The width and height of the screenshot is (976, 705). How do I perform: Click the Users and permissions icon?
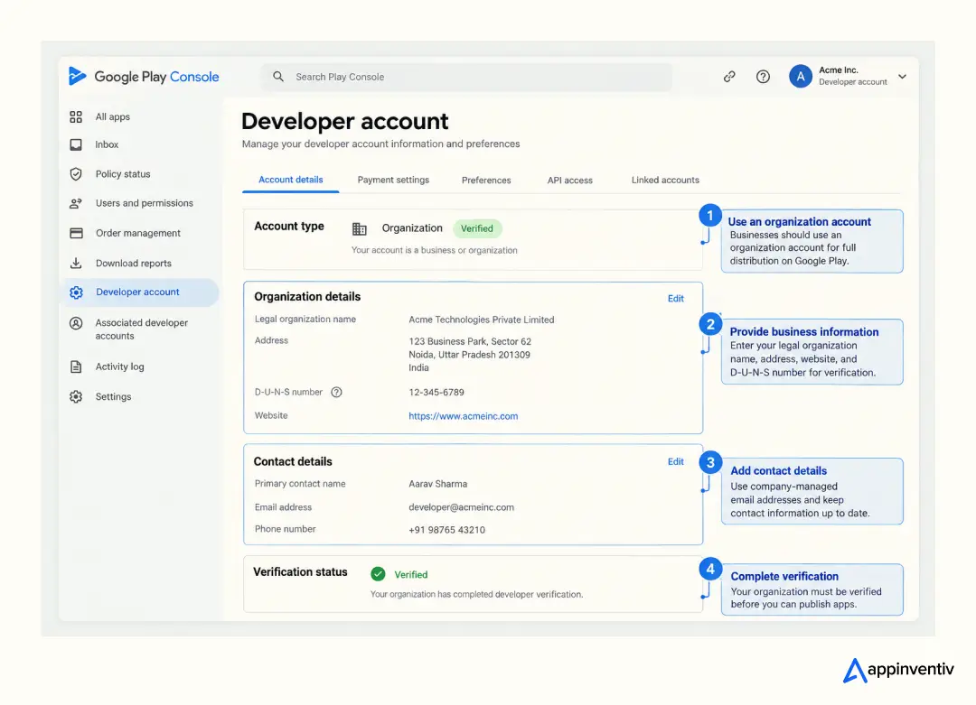[76, 203]
